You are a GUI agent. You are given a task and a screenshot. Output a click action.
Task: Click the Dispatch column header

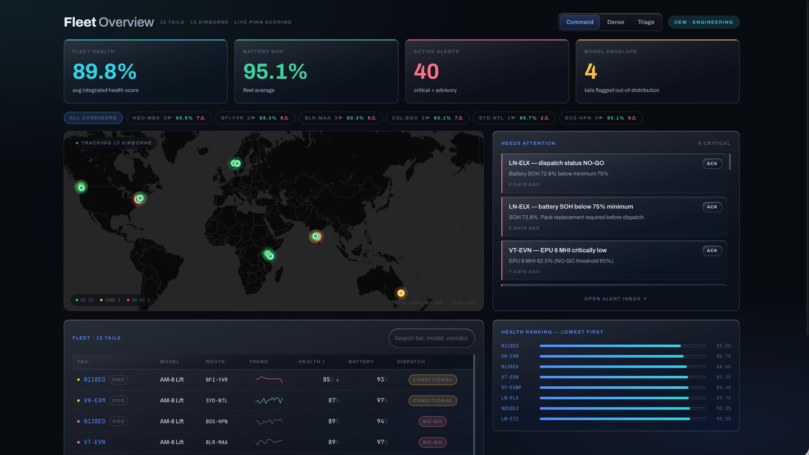click(x=411, y=362)
